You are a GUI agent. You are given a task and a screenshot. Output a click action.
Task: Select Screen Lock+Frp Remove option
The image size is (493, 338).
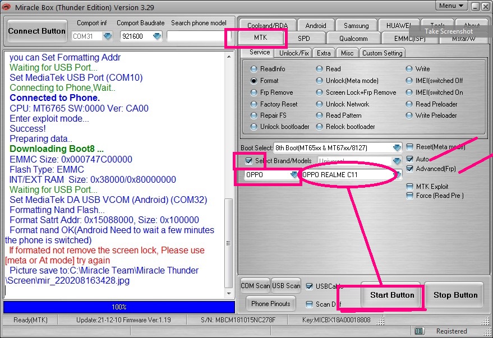point(320,92)
